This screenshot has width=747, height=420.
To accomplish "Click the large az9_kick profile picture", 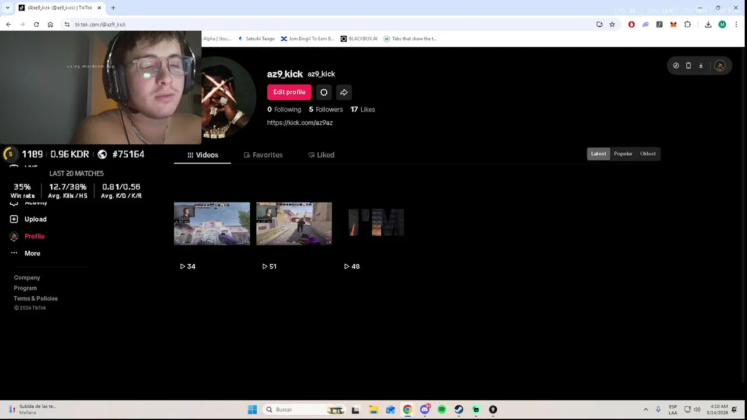I will point(229,97).
